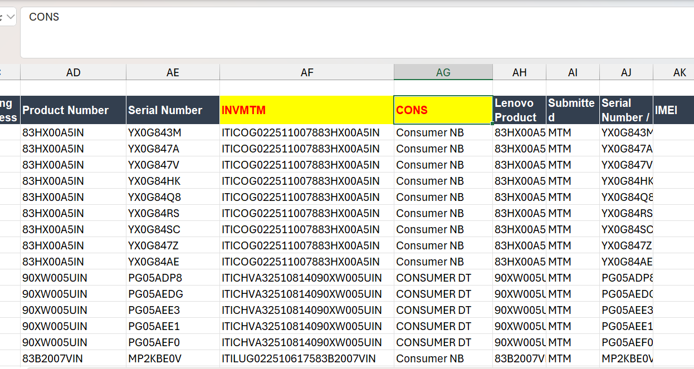Click into the formula bar showing CONS
The image size is (694, 369).
pyautogui.click(x=356, y=32)
